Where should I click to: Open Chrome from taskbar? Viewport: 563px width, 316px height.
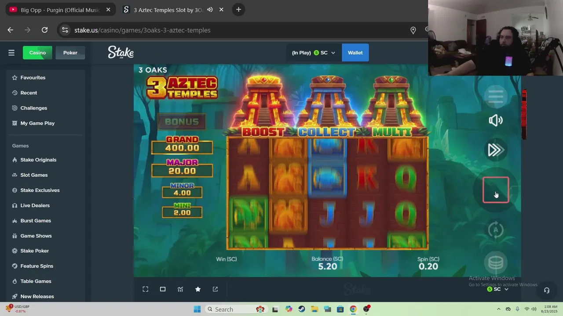[353, 309]
